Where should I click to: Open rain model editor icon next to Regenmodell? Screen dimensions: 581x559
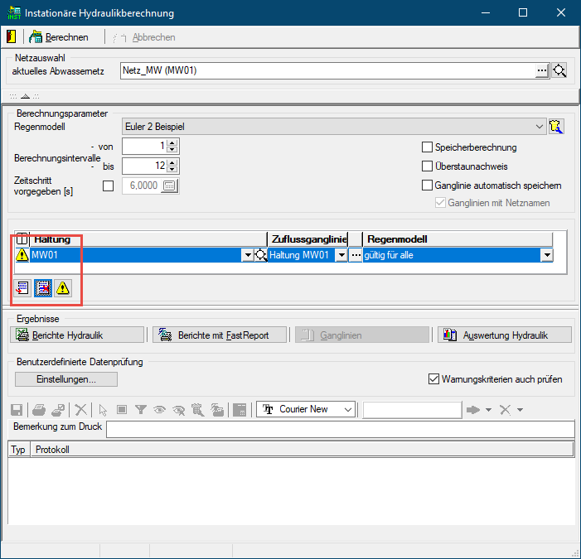[x=556, y=127]
